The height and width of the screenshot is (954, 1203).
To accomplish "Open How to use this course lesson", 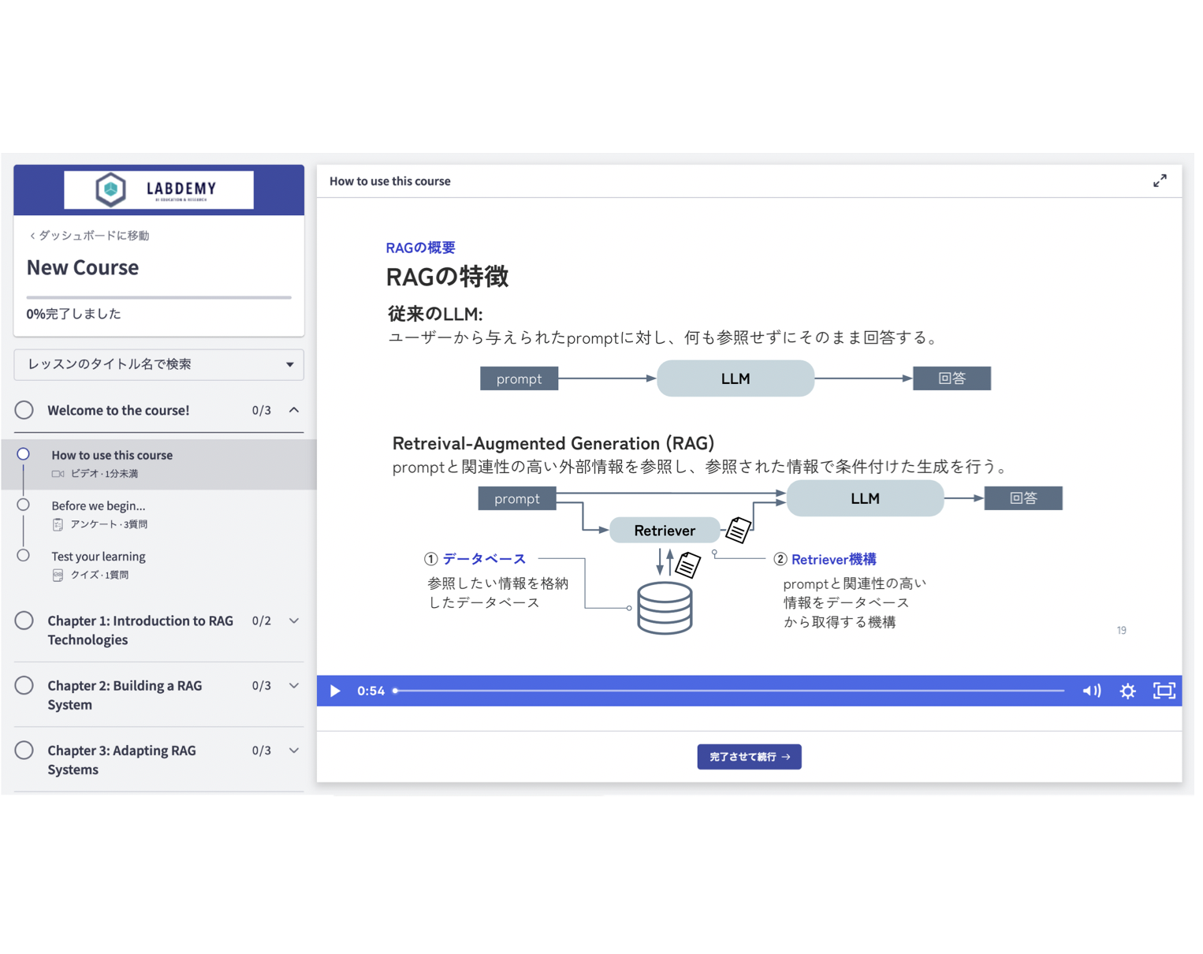I will pyautogui.click(x=158, y=464).
